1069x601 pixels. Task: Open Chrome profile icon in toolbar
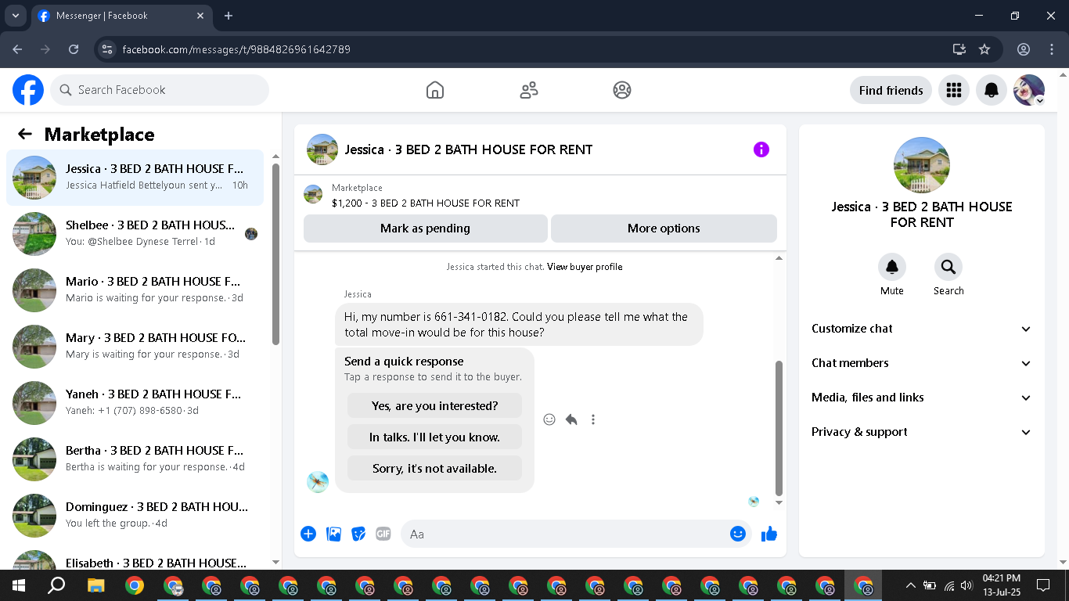coord(1024,49)
